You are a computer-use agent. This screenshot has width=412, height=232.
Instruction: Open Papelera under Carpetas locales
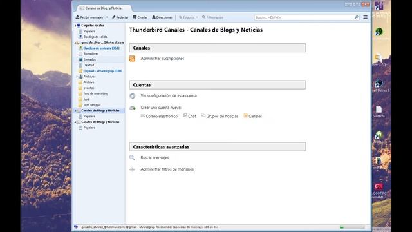pyautogui.click(x=89, y=32)
